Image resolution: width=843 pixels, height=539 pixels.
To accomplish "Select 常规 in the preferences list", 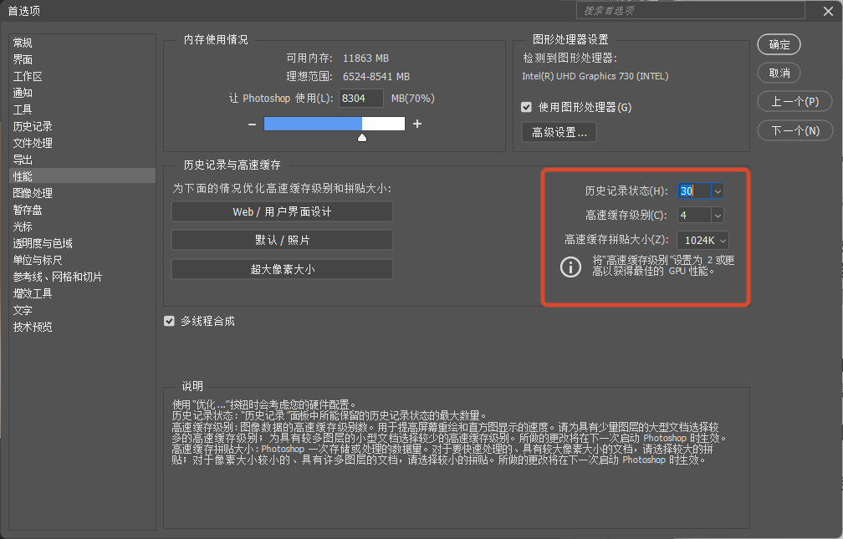I will (x=82, y=43).
